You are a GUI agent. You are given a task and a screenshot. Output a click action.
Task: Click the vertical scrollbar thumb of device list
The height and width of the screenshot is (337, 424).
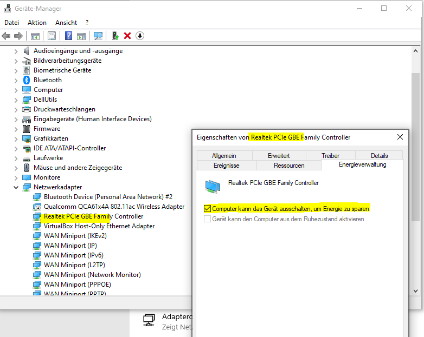tap(416, 147)
